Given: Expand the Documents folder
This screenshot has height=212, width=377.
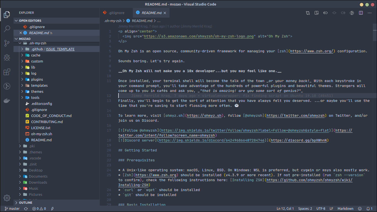Looking at the screenshot, I should 56,176.
